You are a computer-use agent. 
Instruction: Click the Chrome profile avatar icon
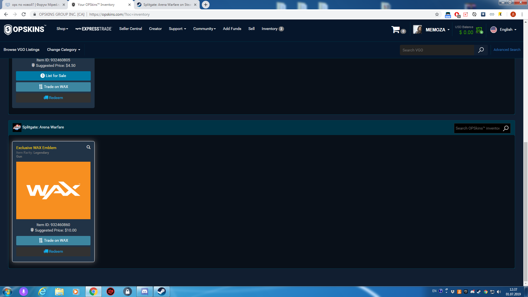coord(513,14)
